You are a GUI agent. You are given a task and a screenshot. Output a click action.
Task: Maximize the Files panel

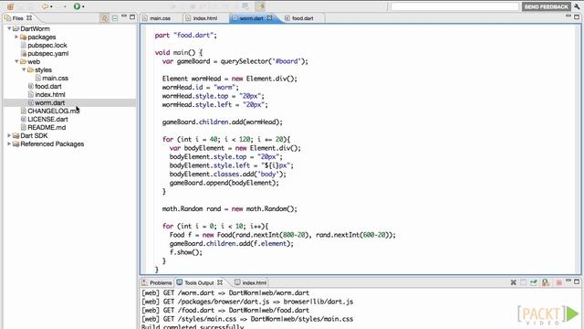pos(132,16)
